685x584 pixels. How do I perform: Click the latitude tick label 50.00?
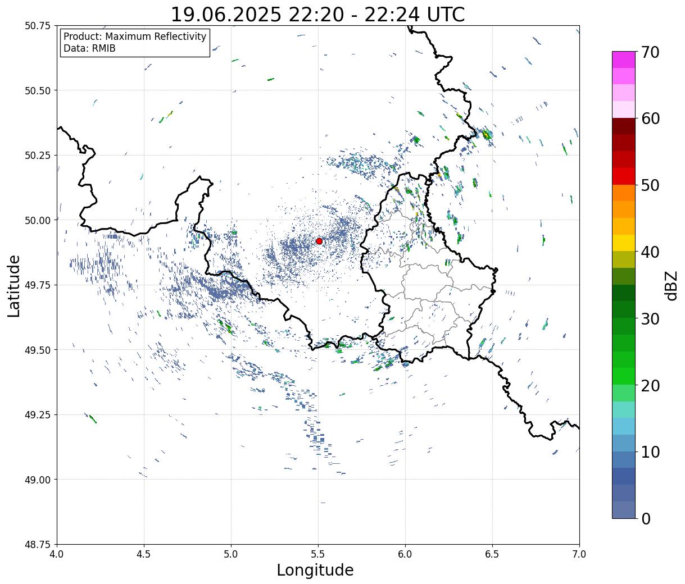point(38,220)
